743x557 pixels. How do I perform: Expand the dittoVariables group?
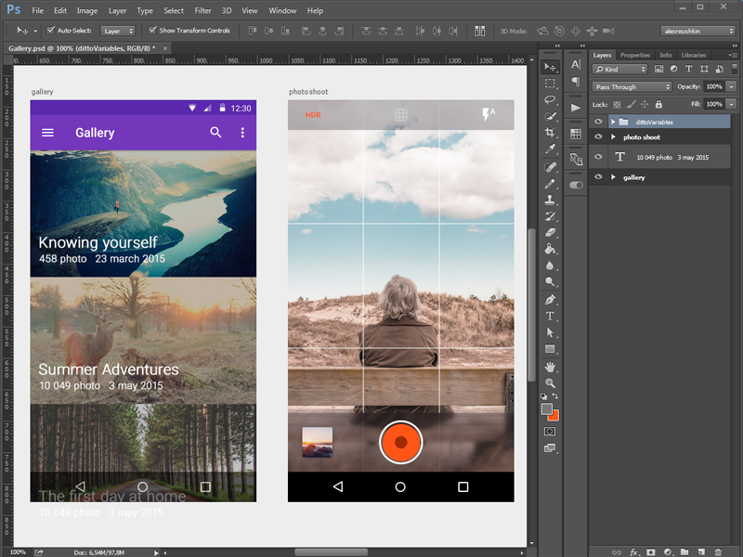coord(614,122)
